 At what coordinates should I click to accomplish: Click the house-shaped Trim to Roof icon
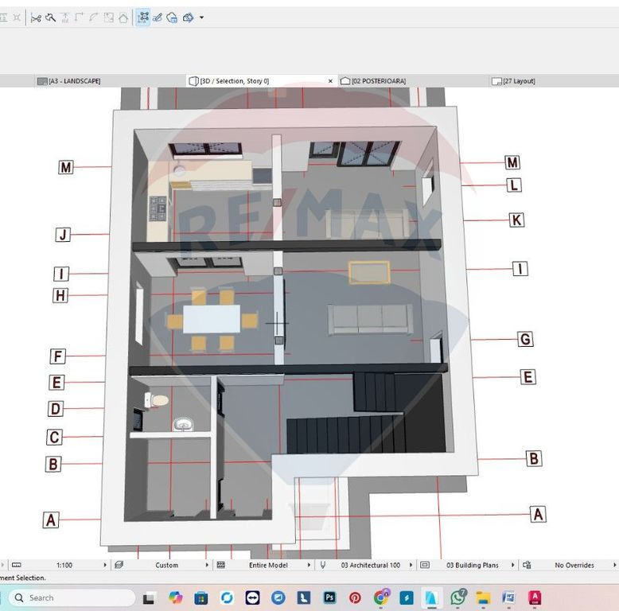(123, 18)
